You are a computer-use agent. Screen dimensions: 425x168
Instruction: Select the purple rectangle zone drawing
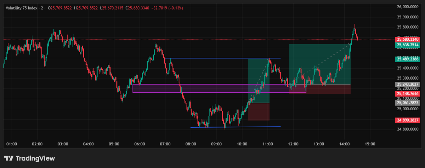[x=219, y=88]
